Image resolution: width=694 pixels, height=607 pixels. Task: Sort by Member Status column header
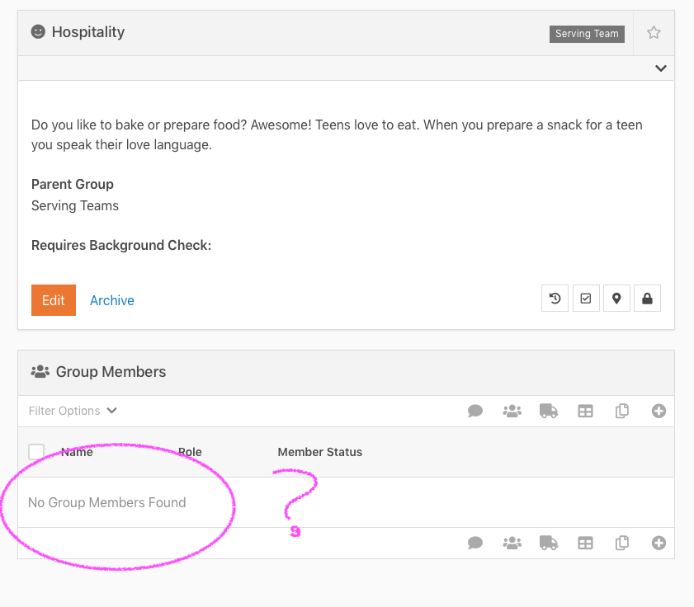[319, 452]
